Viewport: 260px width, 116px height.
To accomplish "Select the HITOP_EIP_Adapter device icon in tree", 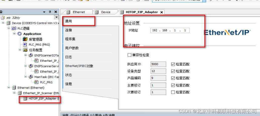I will tap(25, 99).
